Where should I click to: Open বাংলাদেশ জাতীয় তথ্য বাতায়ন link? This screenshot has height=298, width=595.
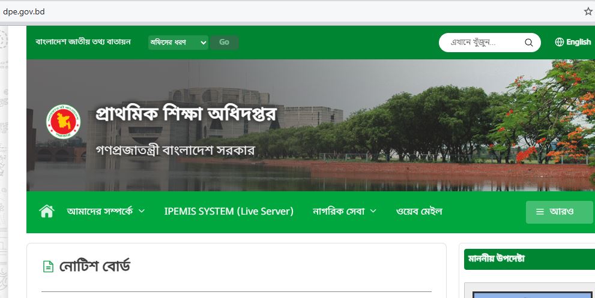pyautogui.click(x=83, y=42)
